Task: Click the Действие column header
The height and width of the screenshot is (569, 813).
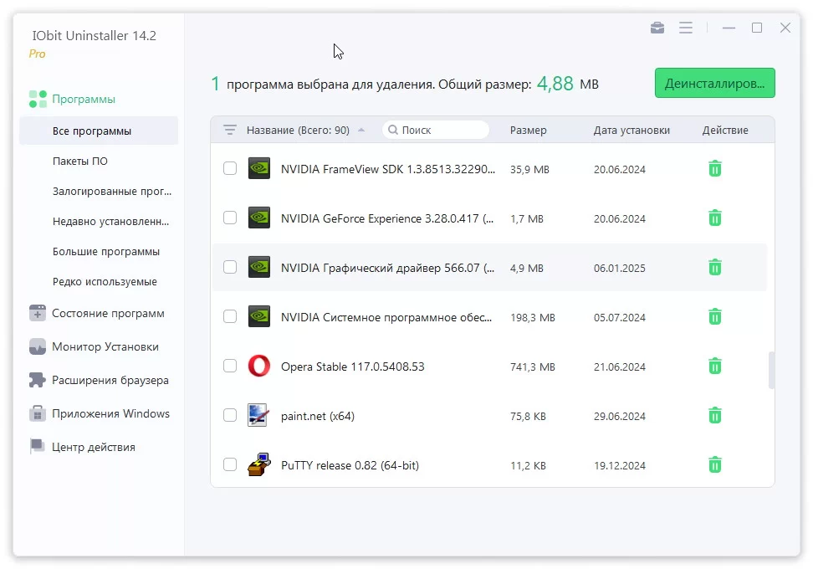Action: point(725,131)
